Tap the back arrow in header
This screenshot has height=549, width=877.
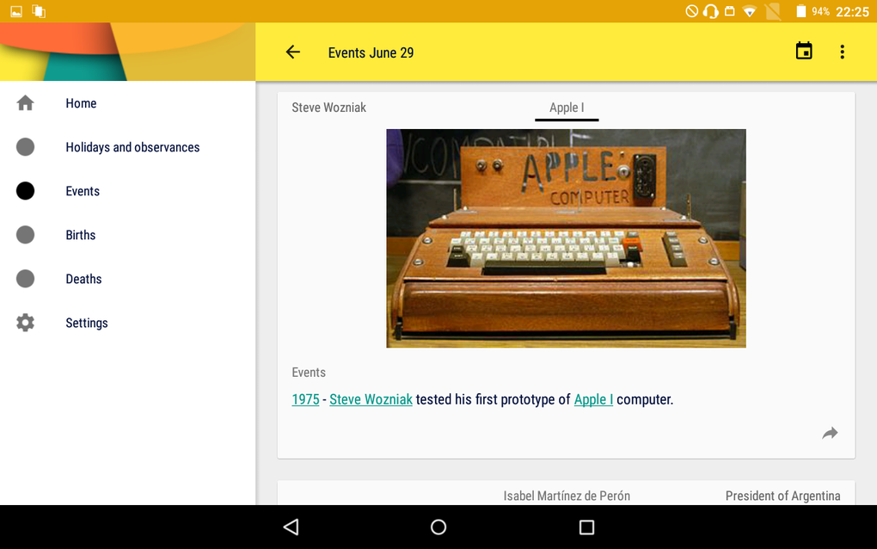click(293, 52)
